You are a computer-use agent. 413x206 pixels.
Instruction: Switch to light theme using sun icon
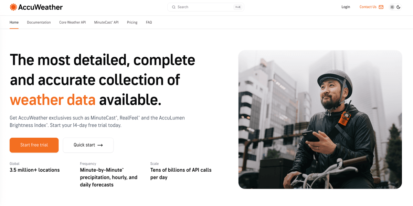pos(392,7)
